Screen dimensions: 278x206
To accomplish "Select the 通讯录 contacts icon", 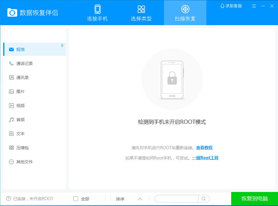I will click(11, 78).
